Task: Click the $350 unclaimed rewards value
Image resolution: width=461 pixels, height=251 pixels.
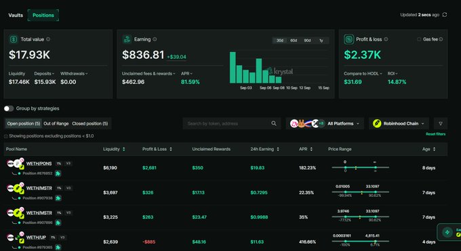Action: [197, 168]
